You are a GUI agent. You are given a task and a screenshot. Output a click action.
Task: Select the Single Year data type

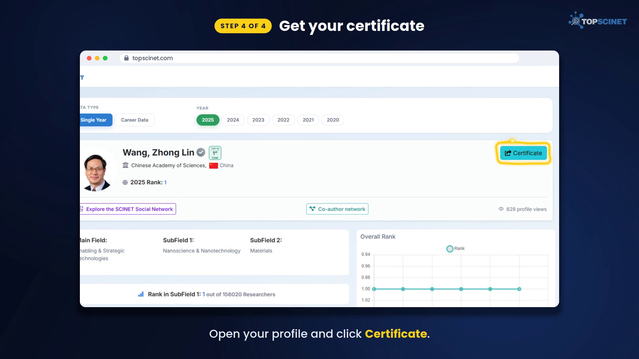pyautogui.click(x=96, y=120)
